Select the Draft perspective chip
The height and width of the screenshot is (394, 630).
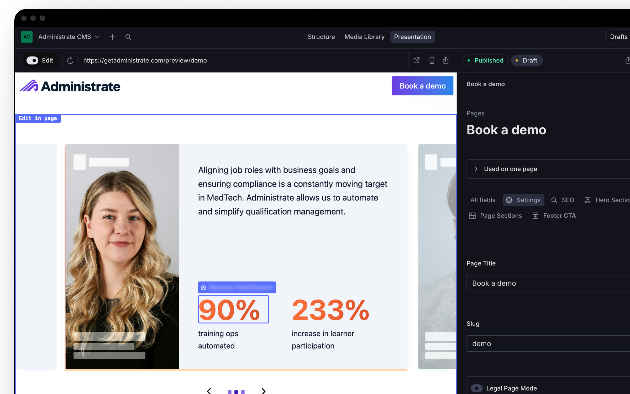527,60
